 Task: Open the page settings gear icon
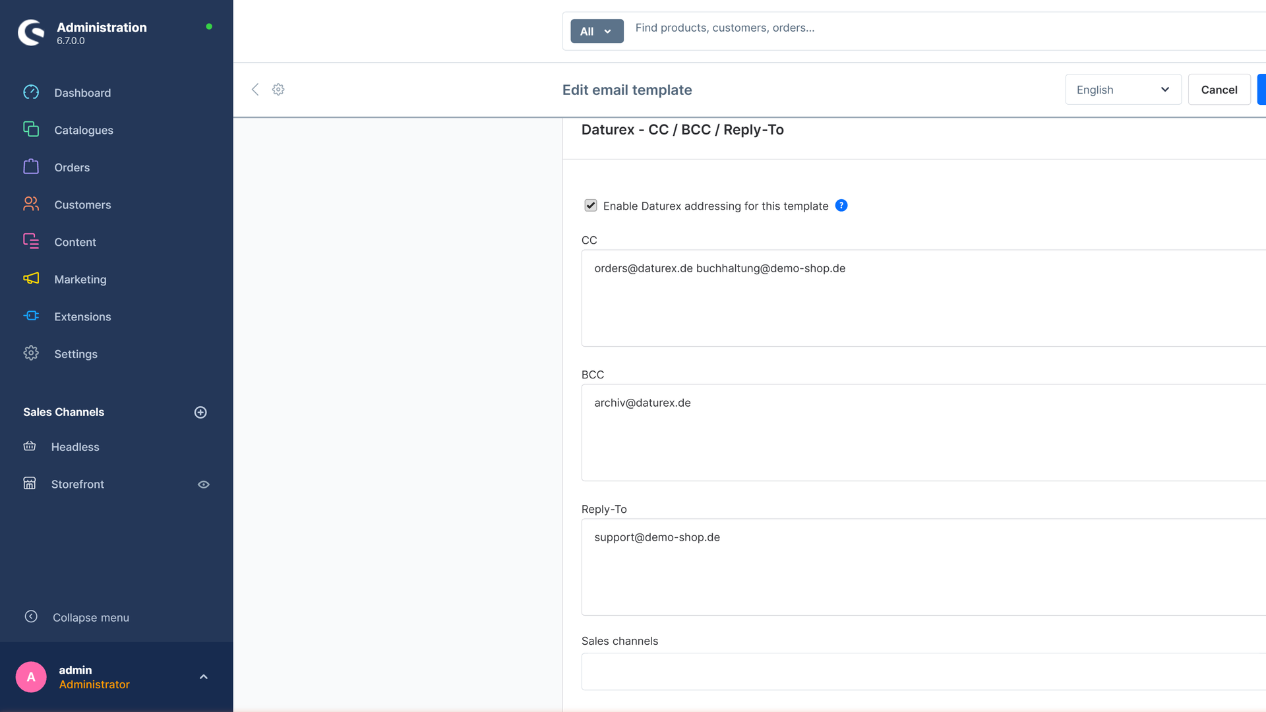pos(278,90)
